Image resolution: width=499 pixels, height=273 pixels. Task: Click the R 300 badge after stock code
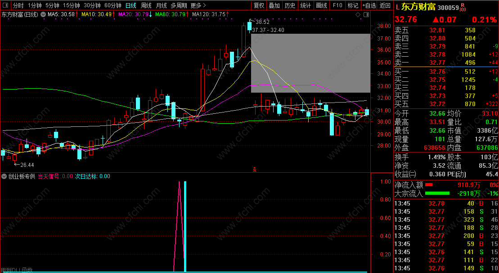click(463, 7)
